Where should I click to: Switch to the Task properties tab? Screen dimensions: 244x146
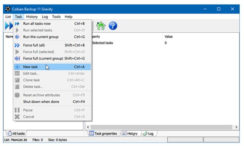[x=104, y=133]
